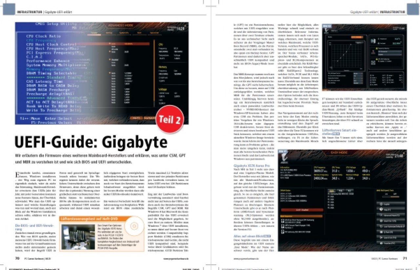Viewport: 420px width, 270px height.
Task: Open the Boot tab in Advanced Mode
Action: tap(139, 33)
